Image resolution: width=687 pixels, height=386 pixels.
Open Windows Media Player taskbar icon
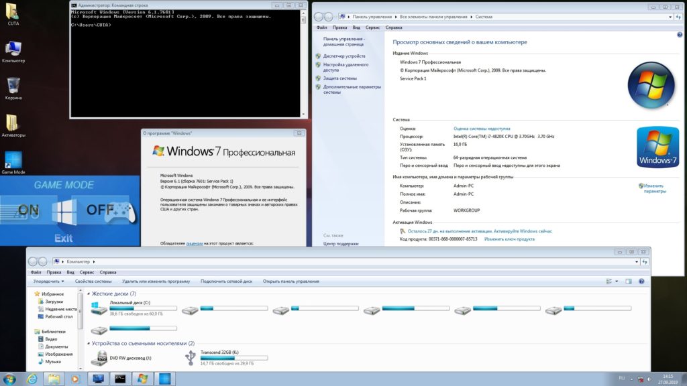pos(75,379)
